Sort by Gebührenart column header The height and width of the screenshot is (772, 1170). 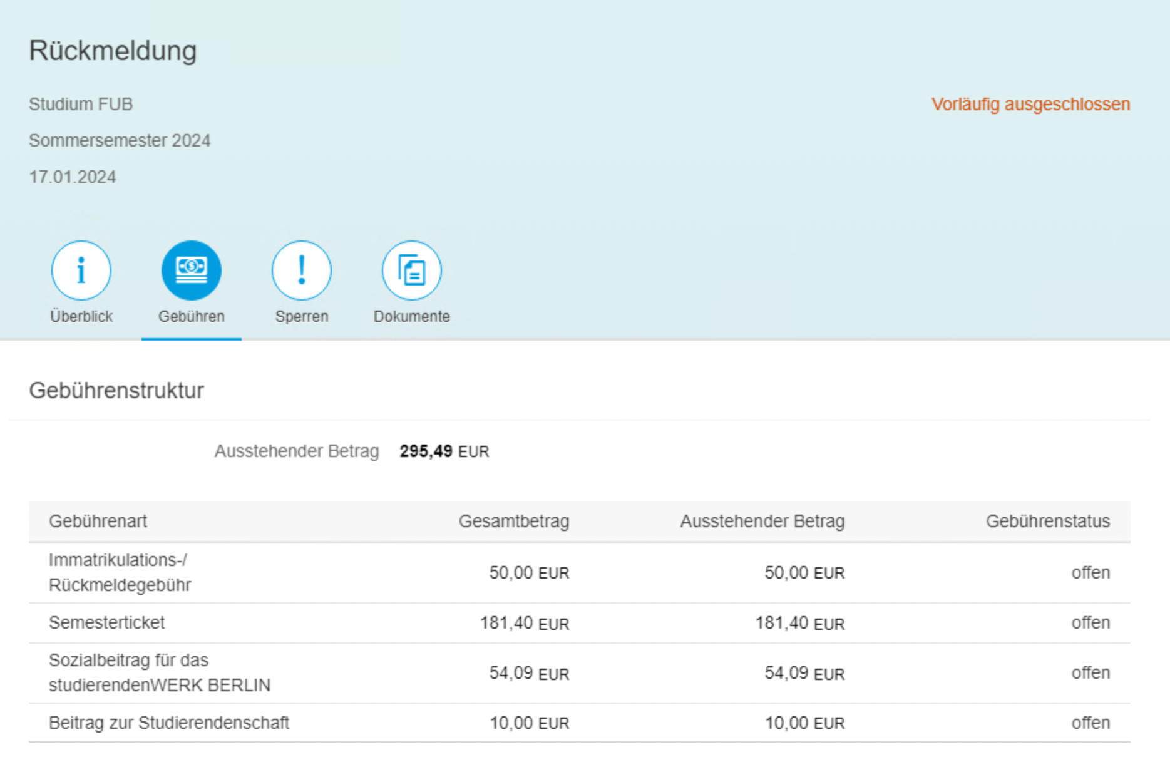tap(98, 521)
